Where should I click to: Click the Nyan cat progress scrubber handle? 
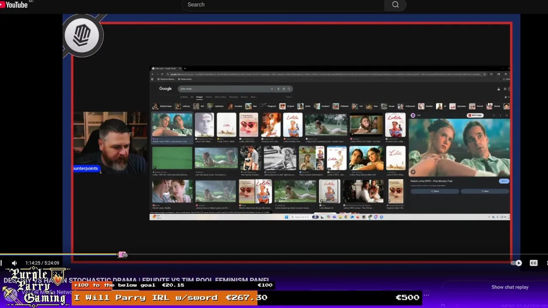click(123, 255)
